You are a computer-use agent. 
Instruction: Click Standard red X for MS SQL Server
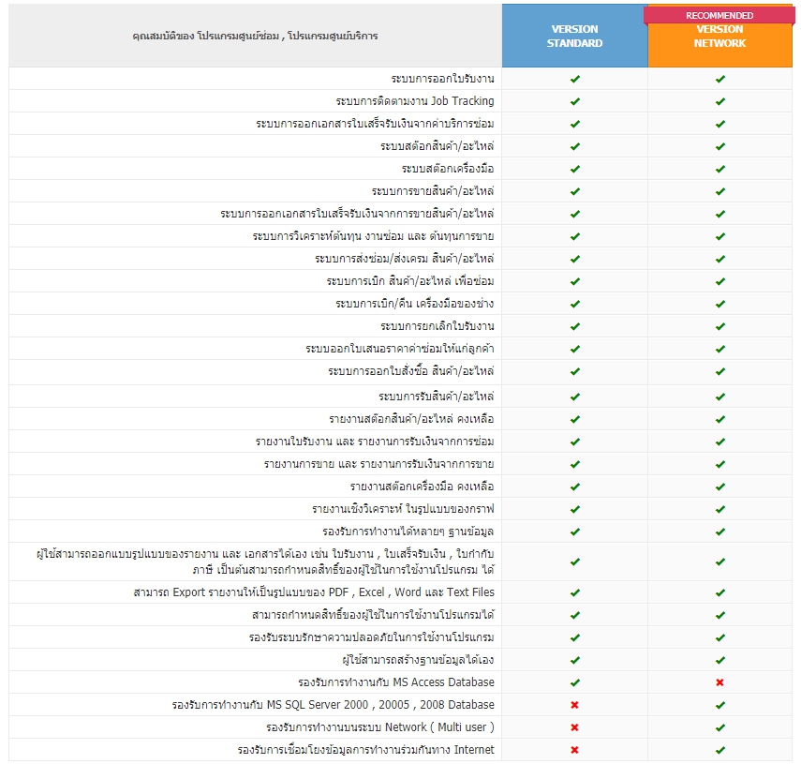point(575,705)
